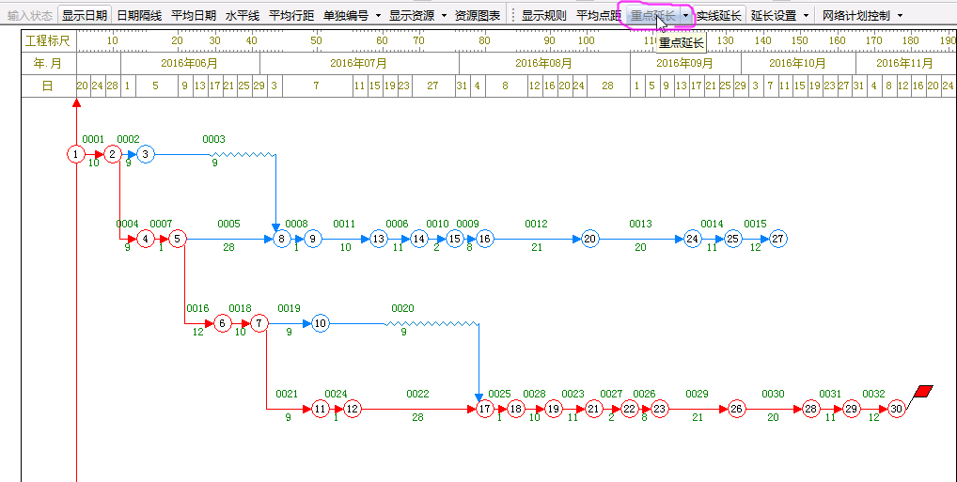Click the 2016年09月 month header

684,63
